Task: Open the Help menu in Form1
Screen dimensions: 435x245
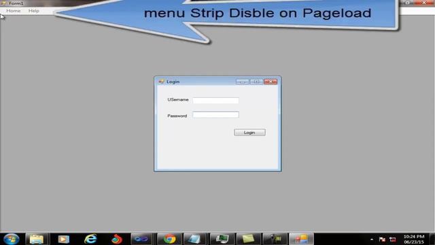Action: pyautogui.click(x=33, y=11)
